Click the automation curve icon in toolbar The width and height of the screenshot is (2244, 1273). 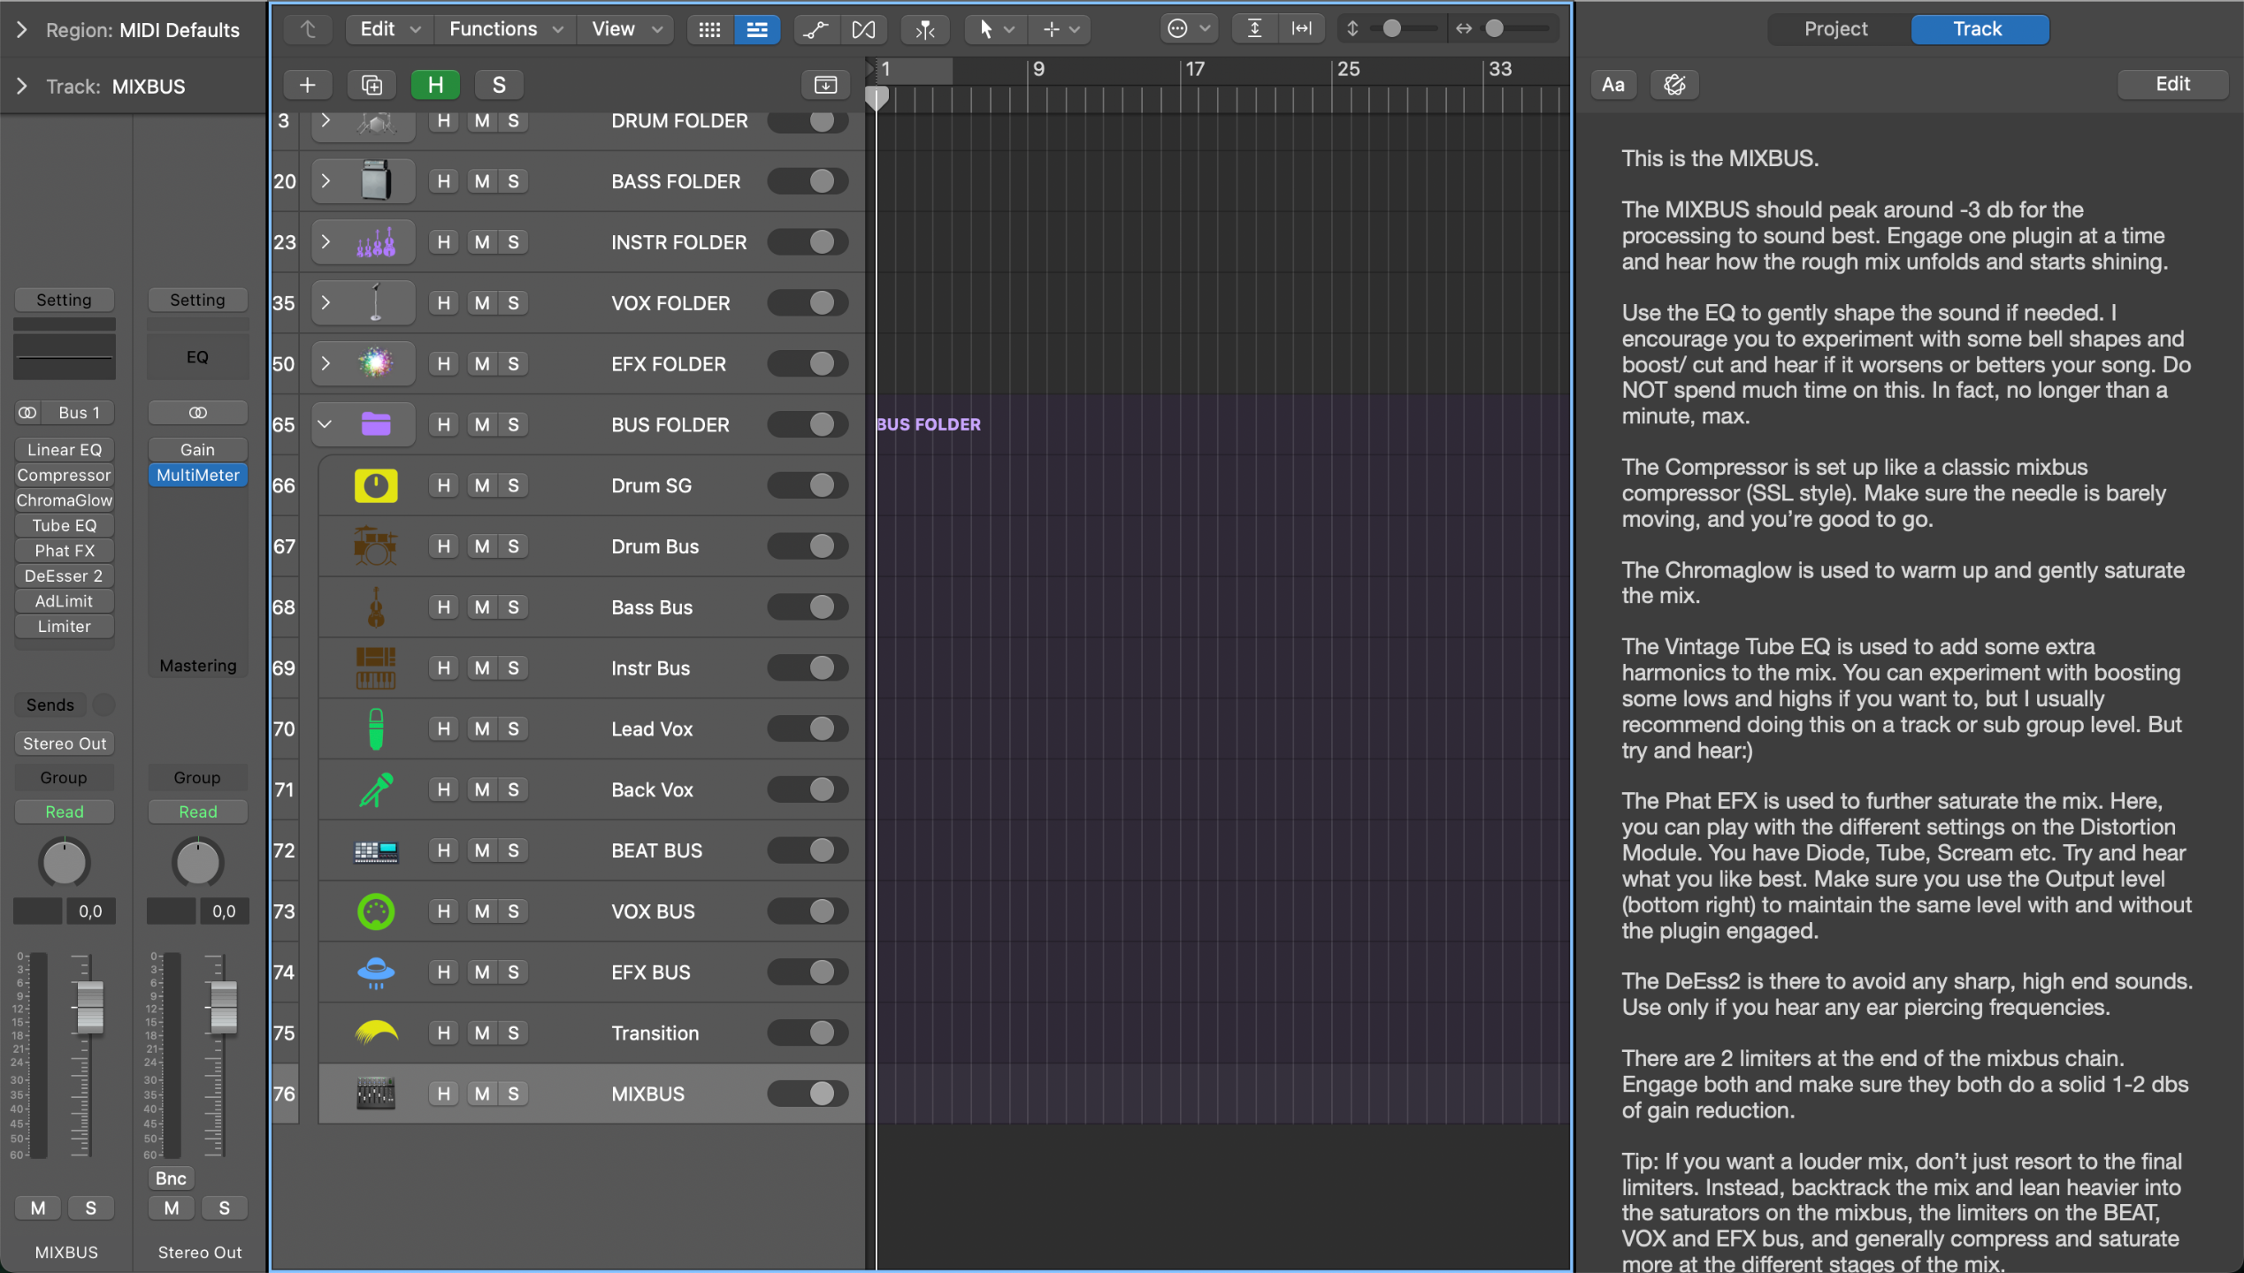click(815, 29)
